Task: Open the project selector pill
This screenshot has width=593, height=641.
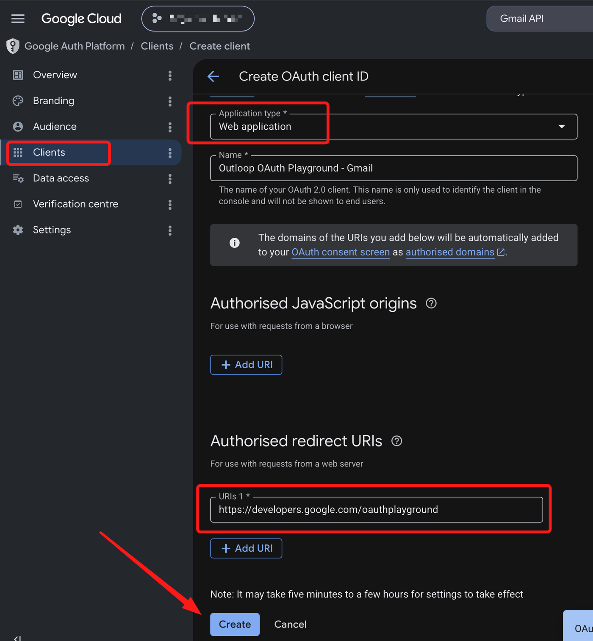Action: click(x=198, y=19)
